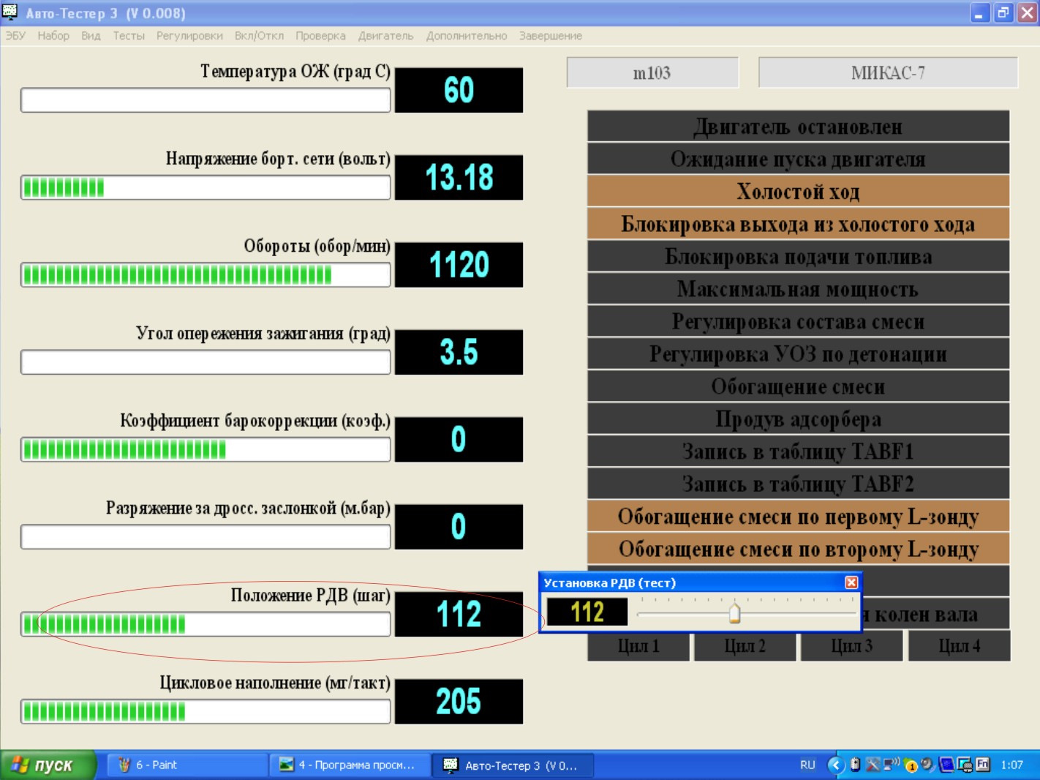Image resolution: width=1040 pixels, height=780 pixels.
Task: Click the Продув адсорбера status row
Action: (x=798, y=419)
